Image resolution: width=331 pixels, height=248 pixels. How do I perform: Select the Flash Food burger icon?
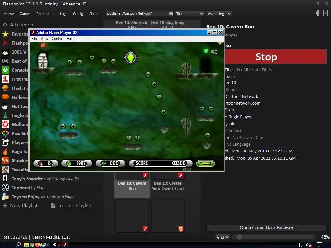pos(5,88)
